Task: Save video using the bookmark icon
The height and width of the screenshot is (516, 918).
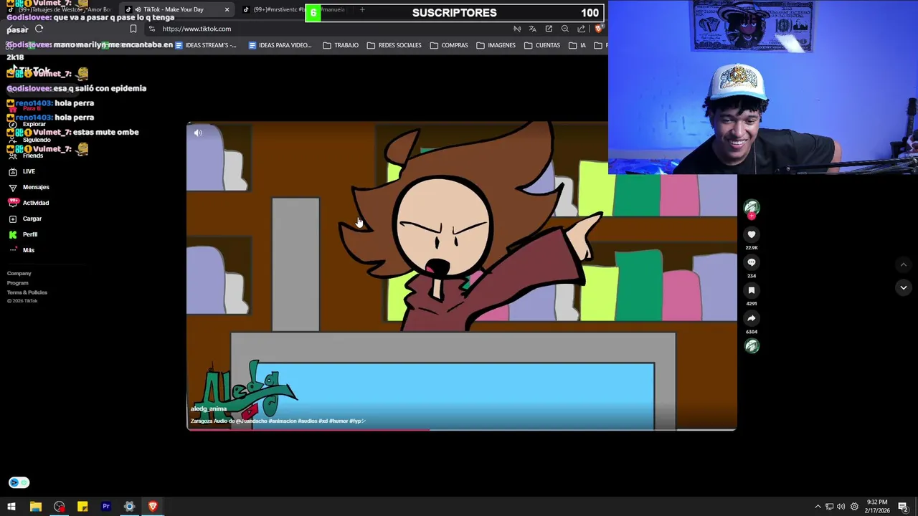Action: pyautogui.click(x=752, y=290)
